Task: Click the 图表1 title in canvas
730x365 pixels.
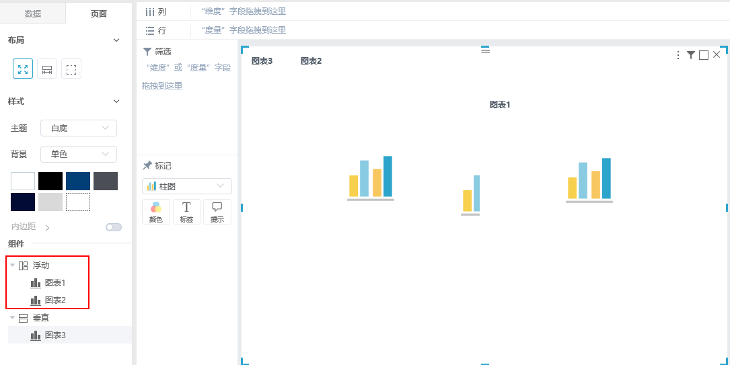Action: [500, 105]
